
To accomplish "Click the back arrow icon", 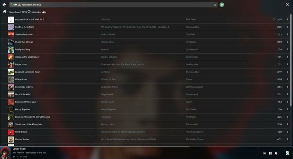I will click(4, 5).
